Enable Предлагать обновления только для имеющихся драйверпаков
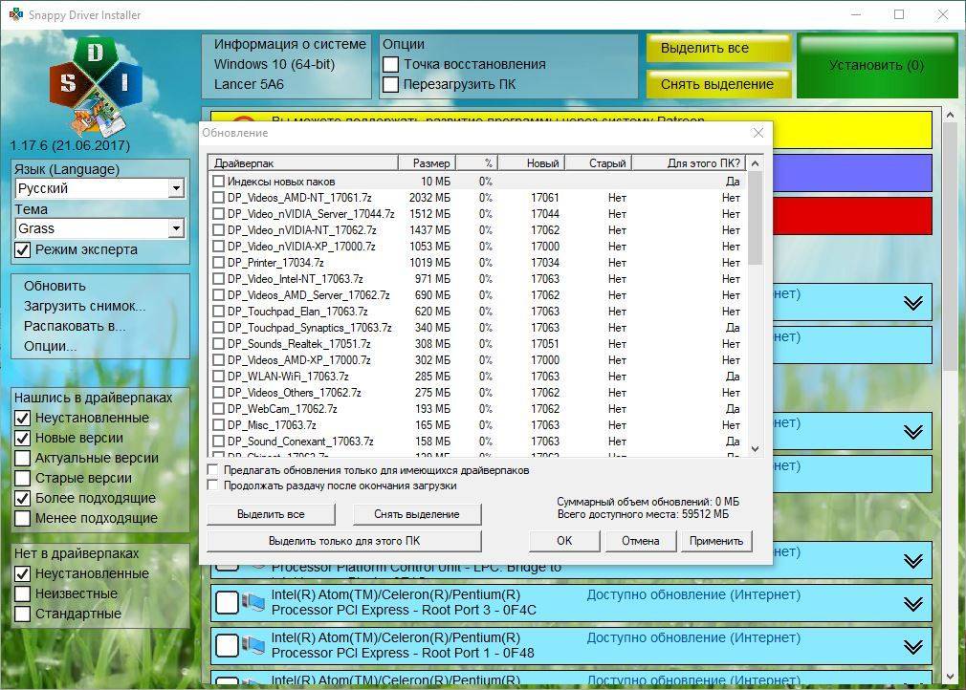966x690 pixels. [213, 470]
